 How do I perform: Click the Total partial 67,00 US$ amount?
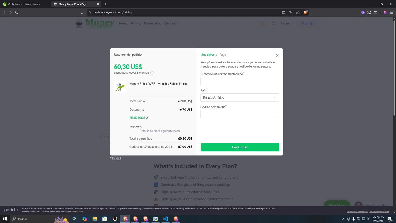coord(185,101)
